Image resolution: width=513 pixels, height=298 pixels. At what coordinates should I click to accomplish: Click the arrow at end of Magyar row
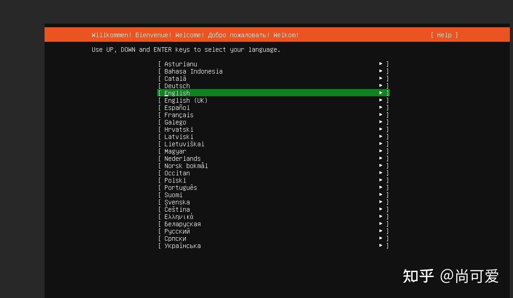pos(381,151)
